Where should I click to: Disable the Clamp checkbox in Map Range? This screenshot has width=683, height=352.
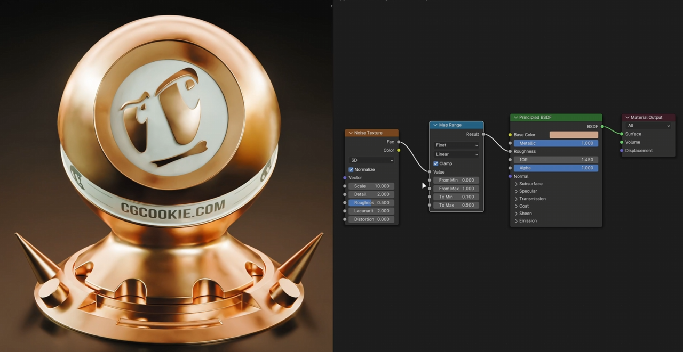436,163
